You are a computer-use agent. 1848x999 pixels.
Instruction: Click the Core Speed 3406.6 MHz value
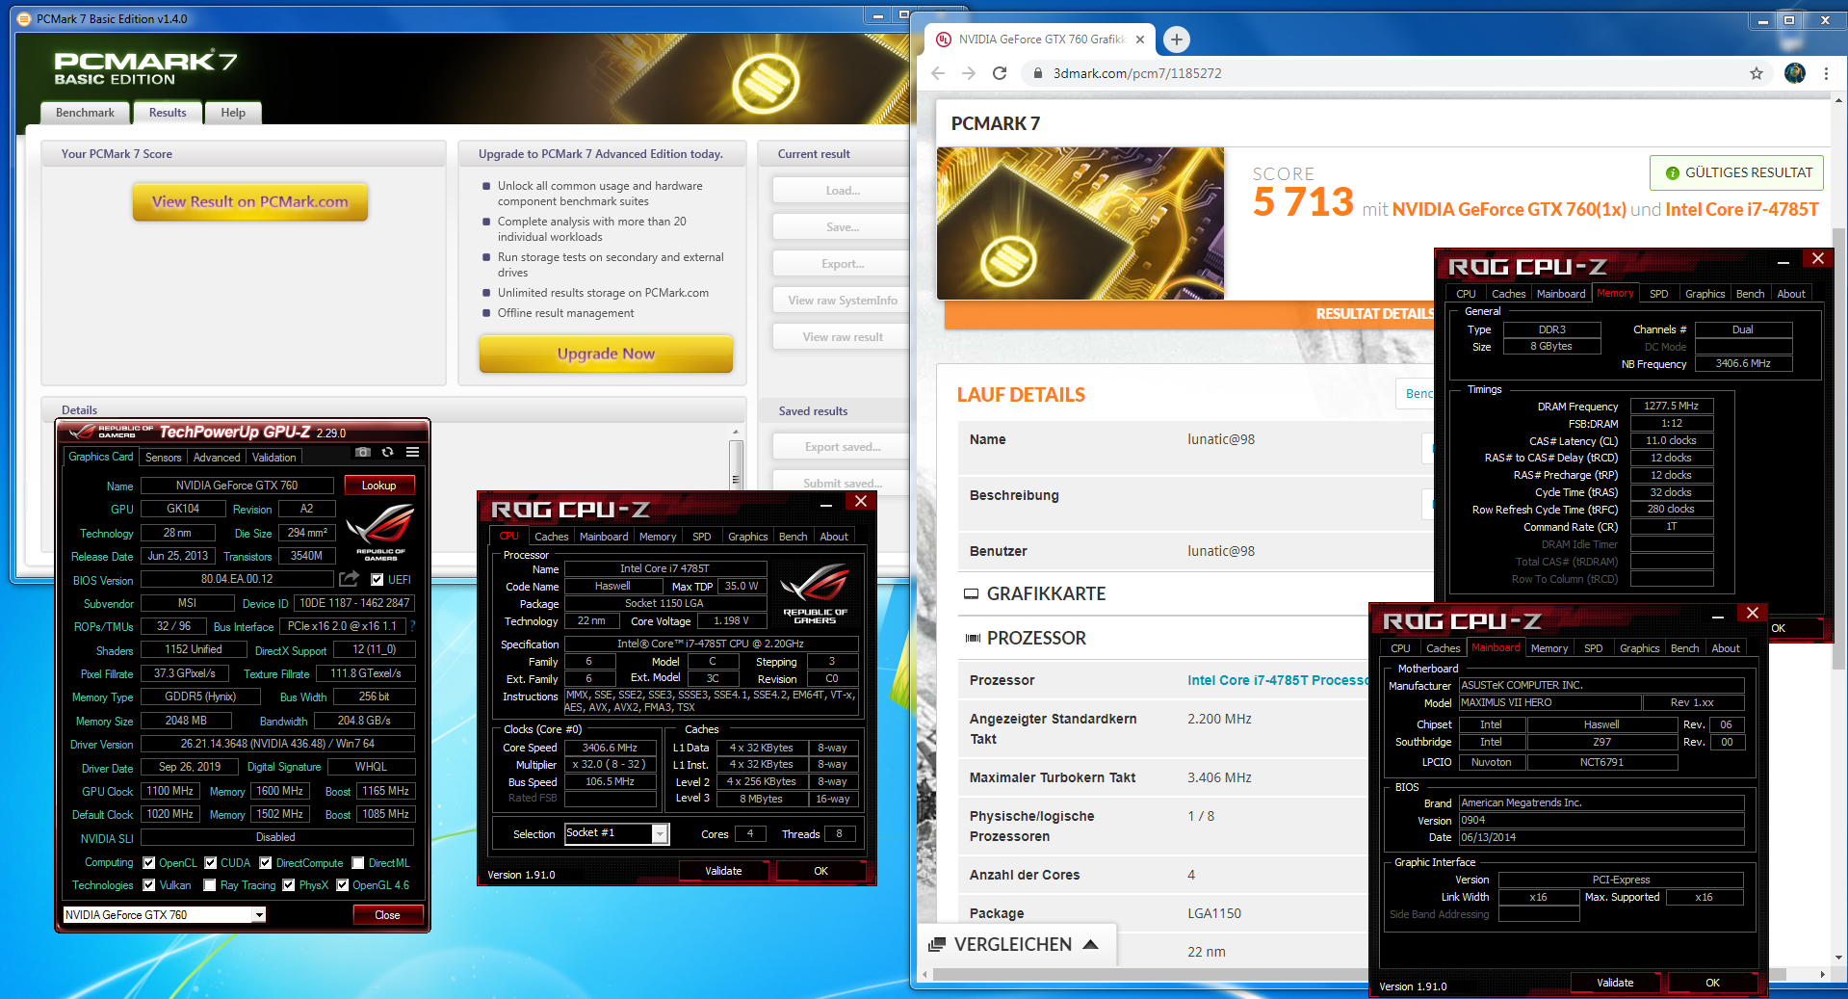[x=610, y=748]
